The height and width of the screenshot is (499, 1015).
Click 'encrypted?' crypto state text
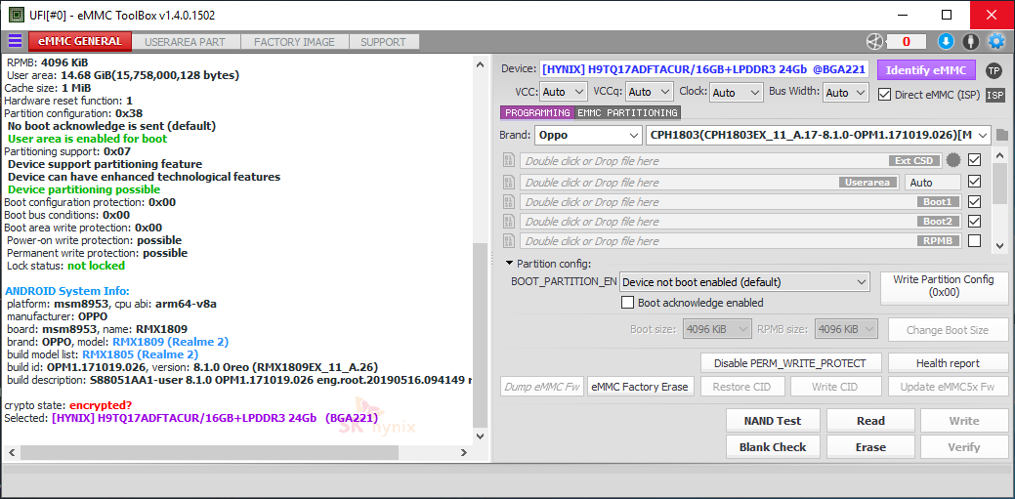pyautogui.click(x=101, y=405)
